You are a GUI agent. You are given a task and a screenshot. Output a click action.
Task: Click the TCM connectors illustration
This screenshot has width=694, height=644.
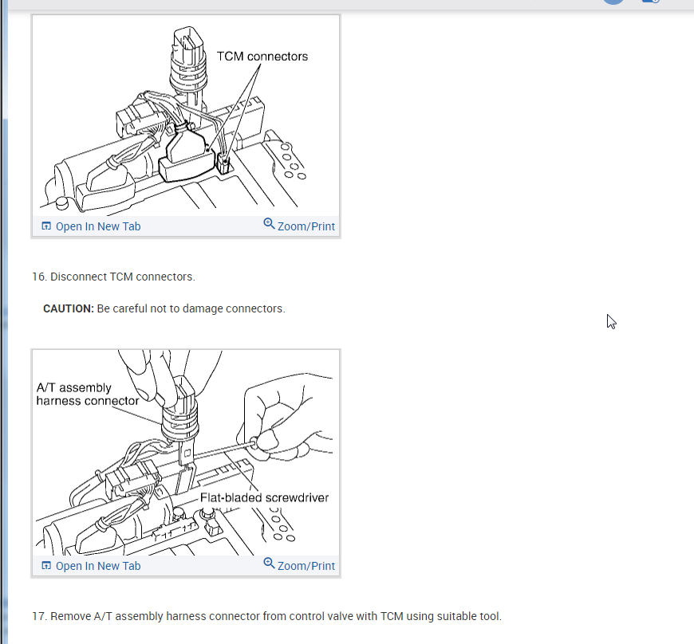coord(186,116)
